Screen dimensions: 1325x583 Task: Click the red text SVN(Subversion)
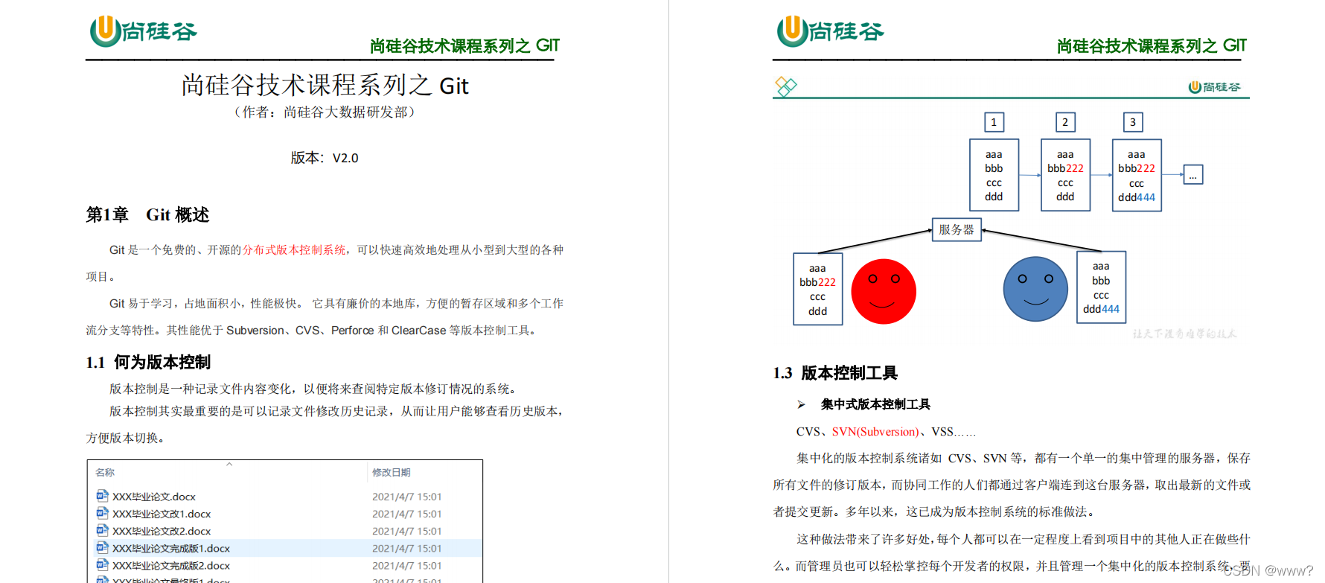coord(875,432)
